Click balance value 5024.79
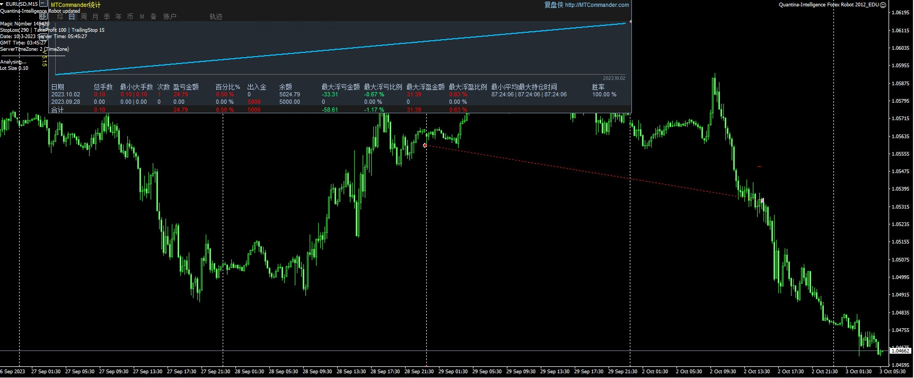This screenshot has height=378, width=914. click(289, 95)
